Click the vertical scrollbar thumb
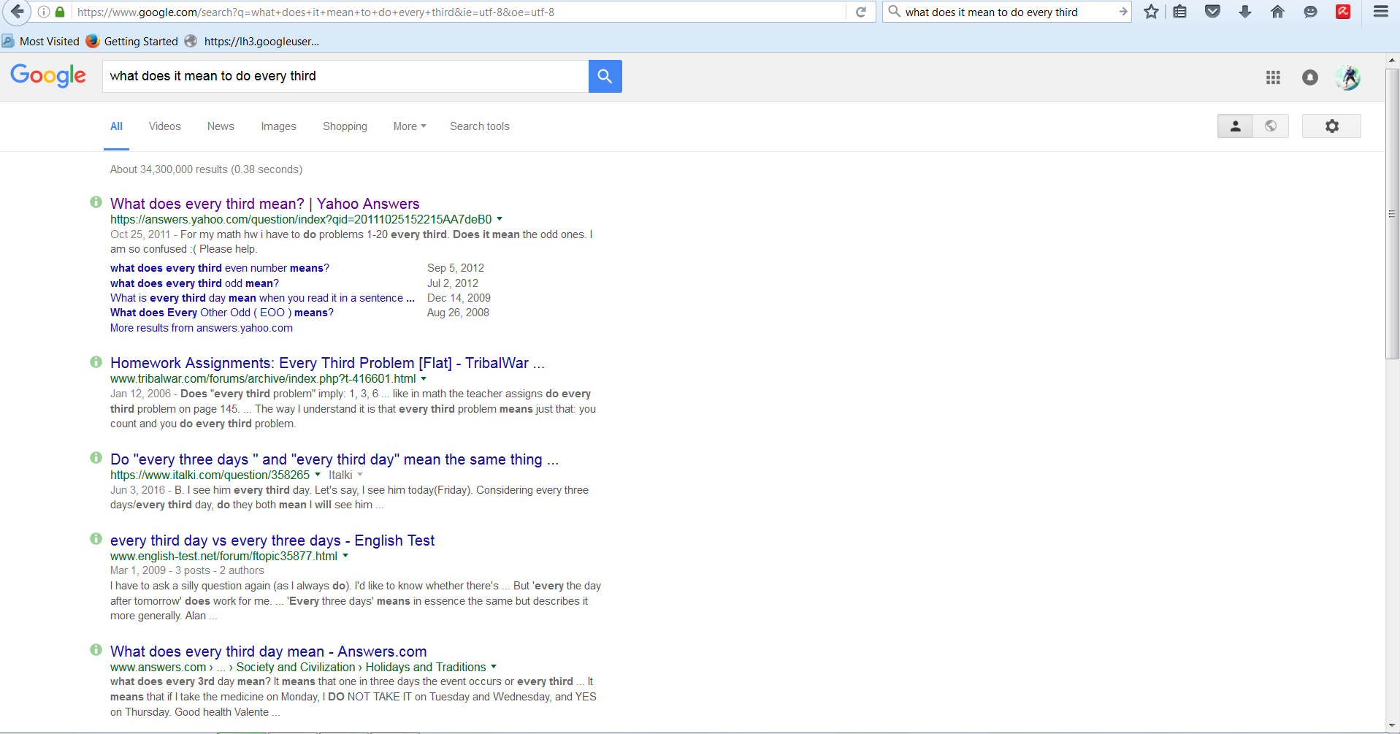This screenshot has width=1400, height=734. 1392,213
